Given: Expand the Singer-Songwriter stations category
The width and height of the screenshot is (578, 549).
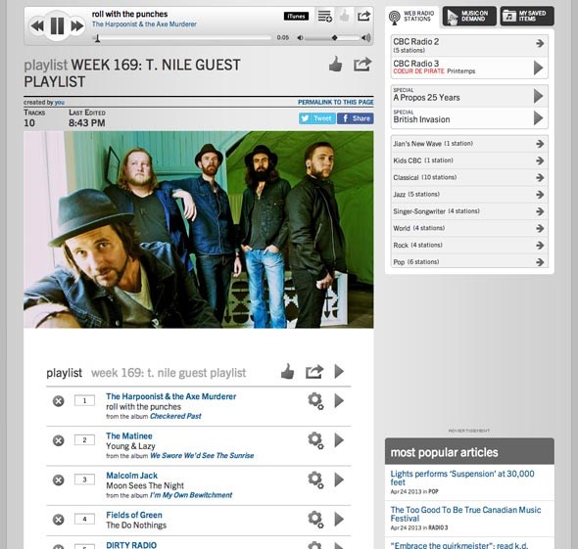Looking at the screenshot, I should (x=469, y=211).
